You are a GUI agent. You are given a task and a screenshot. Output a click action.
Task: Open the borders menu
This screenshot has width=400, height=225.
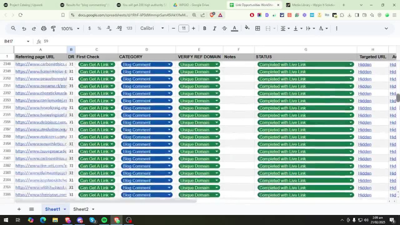[258, 28]
